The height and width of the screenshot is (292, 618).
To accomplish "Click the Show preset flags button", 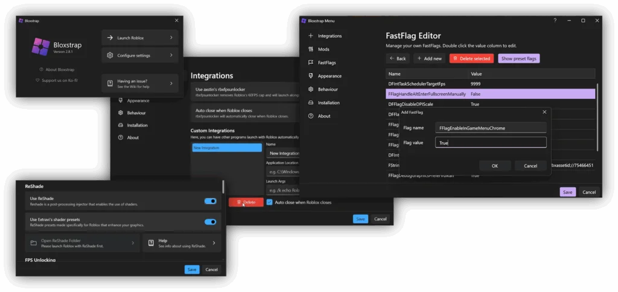I will [x=518, y=58].
